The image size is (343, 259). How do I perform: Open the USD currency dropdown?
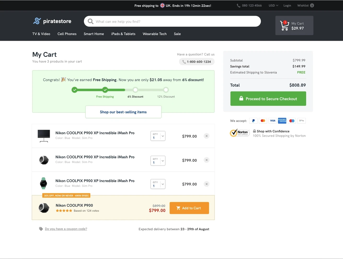(273, 5)
